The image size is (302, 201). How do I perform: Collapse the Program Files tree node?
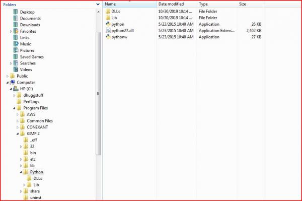(x=14, y=108)
